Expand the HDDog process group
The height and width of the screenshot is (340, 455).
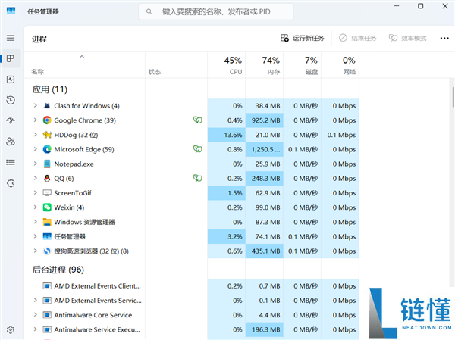point(35,135)
